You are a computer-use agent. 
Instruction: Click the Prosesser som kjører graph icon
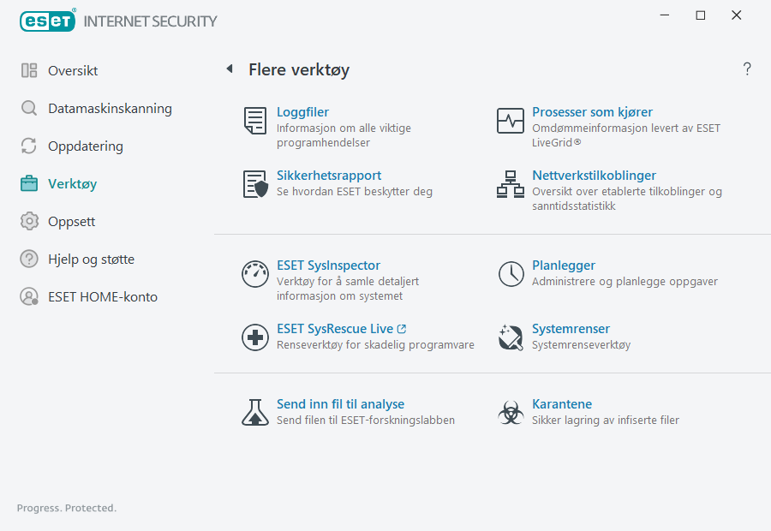pos(511,120)
